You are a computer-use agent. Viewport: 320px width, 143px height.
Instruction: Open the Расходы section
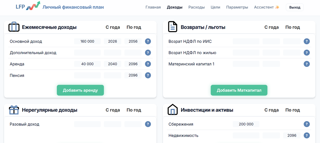[x=197, y=7]
